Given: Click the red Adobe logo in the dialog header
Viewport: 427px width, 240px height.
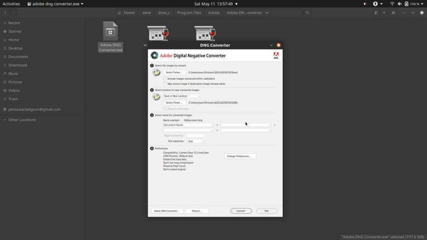Looking at the screenshot, I should point(276,55).
